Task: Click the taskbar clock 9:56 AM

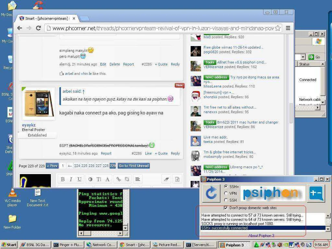Action: click(x=321, y=245)
